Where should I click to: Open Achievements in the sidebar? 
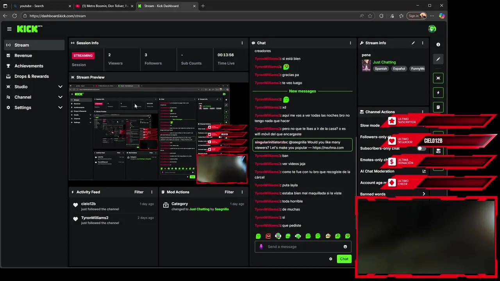point(34,66)
